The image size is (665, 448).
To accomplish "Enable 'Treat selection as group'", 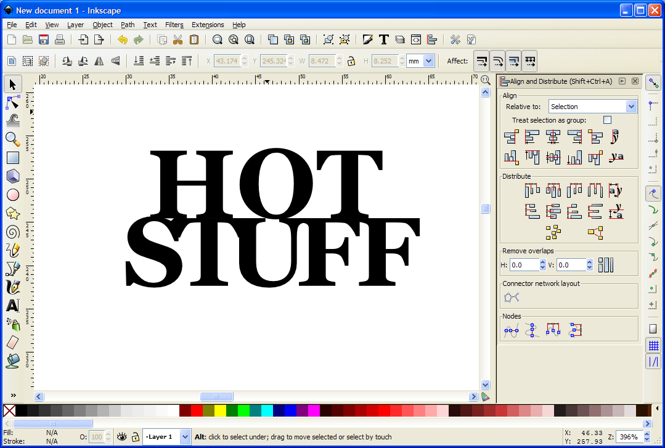I will [607, 120].
